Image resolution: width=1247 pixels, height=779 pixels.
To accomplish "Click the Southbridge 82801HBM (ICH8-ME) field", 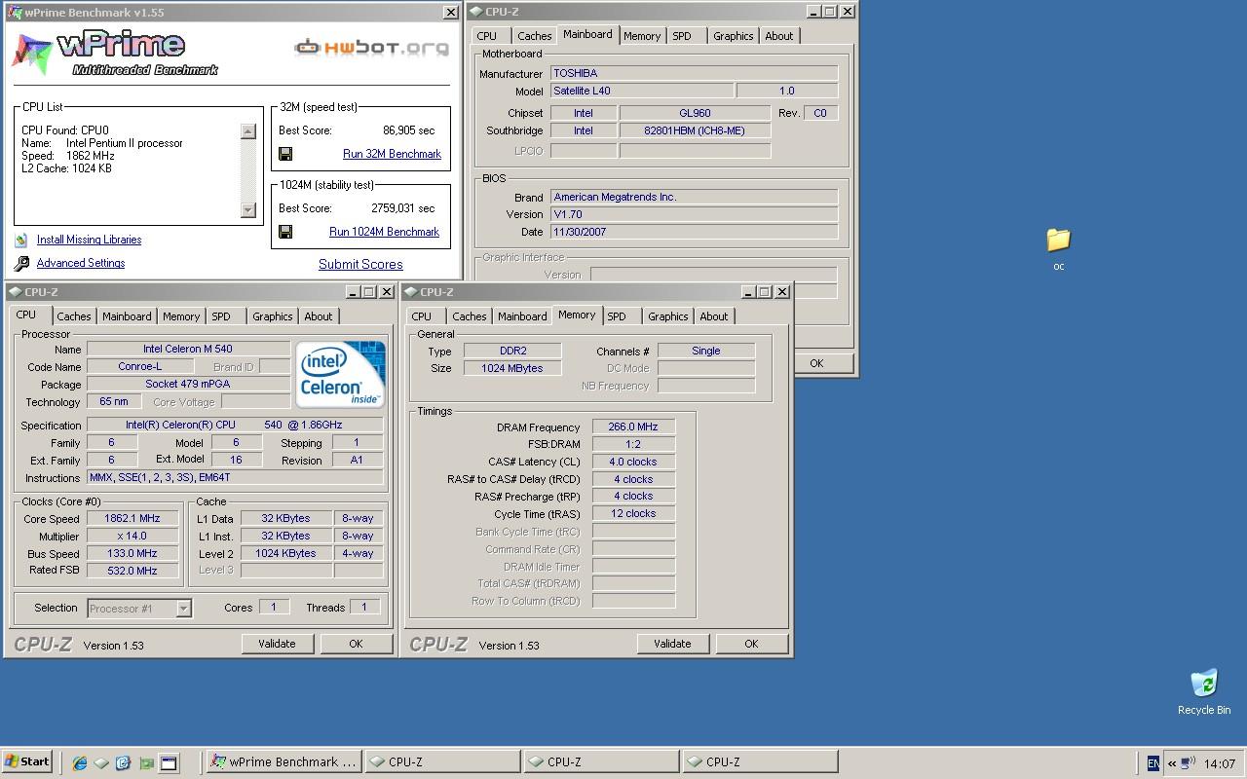I will [695, 130].
